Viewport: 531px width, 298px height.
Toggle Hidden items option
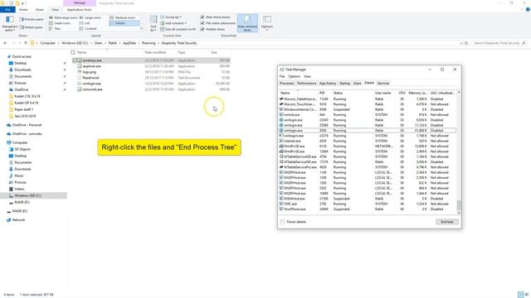[212, 29]
